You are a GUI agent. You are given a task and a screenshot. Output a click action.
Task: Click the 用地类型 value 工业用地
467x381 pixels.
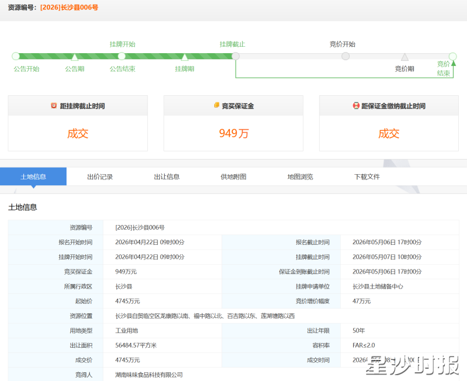[127, 331]
